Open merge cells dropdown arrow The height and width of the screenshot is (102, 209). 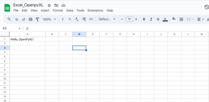[193, 20]
